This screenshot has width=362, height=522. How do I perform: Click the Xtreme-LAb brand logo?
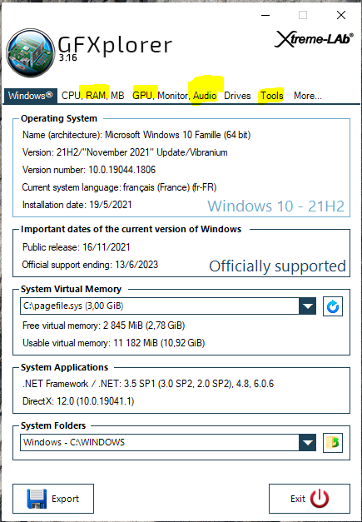tap(314, 39)
